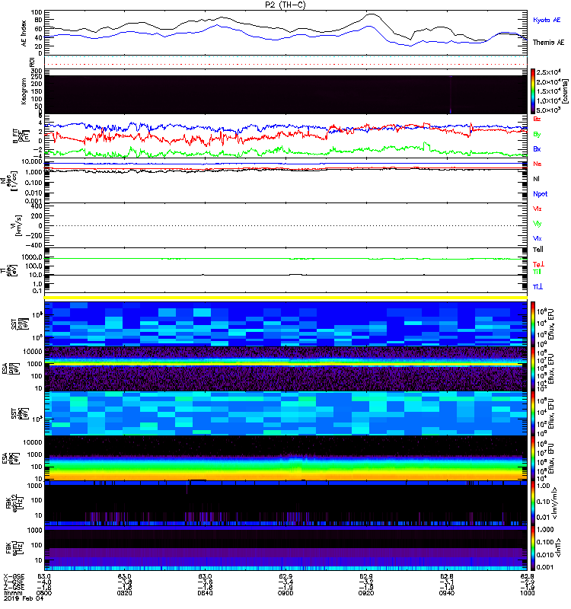This screenshot has height=609, width=571.
Task: Click the 10.000 tick on density axis
Action: click(32, 161)
